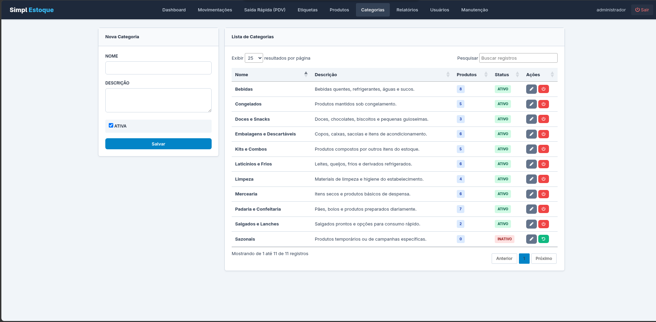Focus the NOME input field
656x322 pixels.
click(x=158, y=68)
